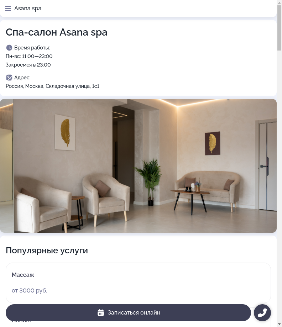Click the от 3000 руб. price text

(x=30, y=290)
